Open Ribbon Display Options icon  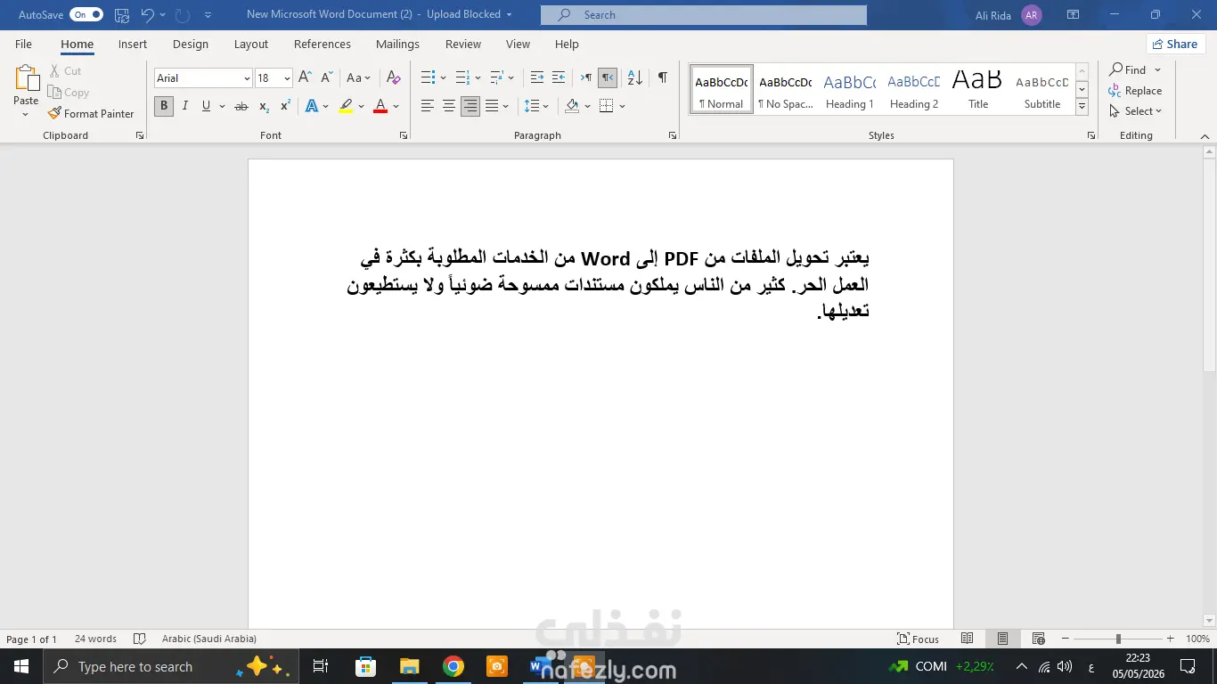coord(1073,15)
